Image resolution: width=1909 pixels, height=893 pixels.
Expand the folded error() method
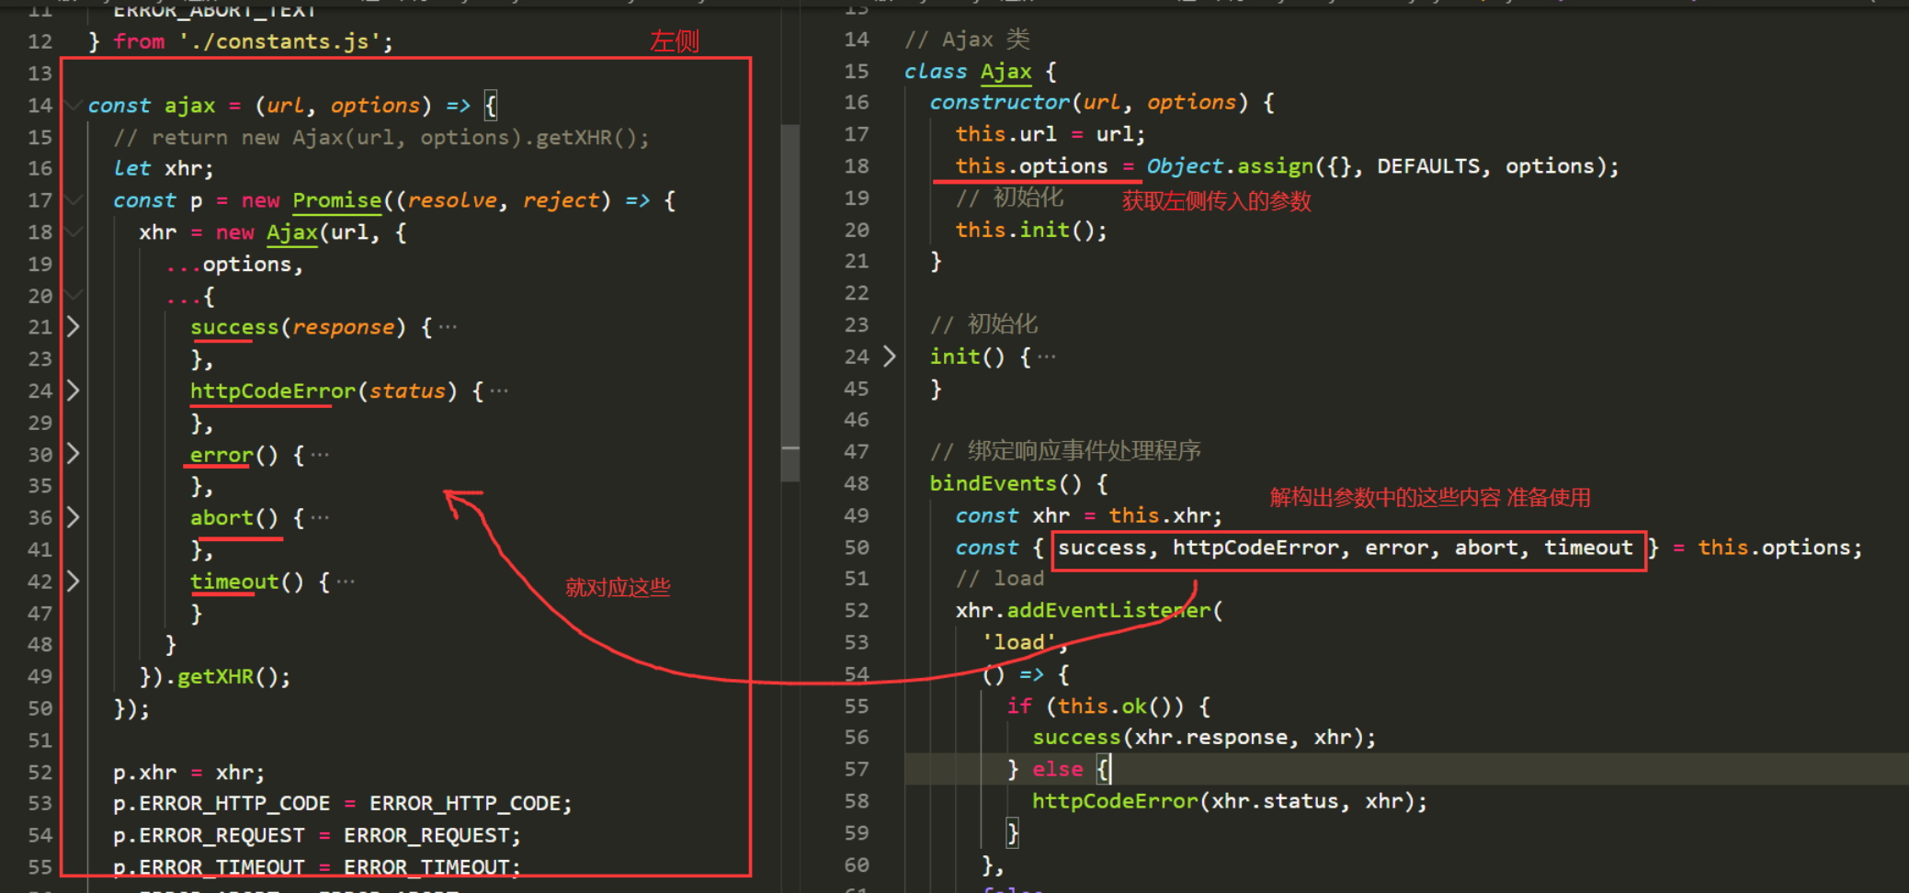pos(73,454)
